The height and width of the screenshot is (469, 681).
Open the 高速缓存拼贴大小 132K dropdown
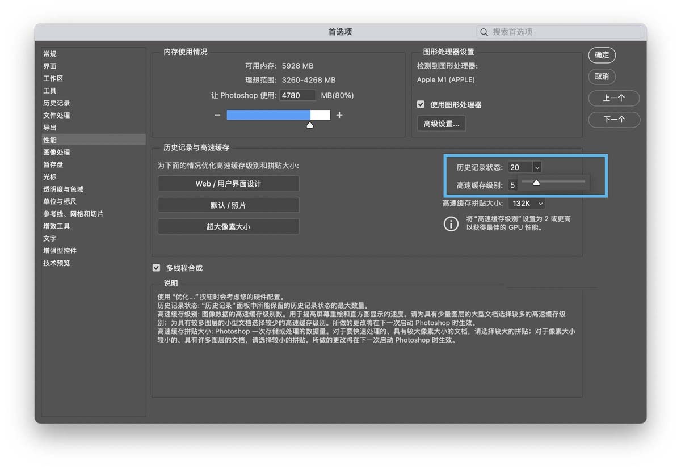pos(527,204)
